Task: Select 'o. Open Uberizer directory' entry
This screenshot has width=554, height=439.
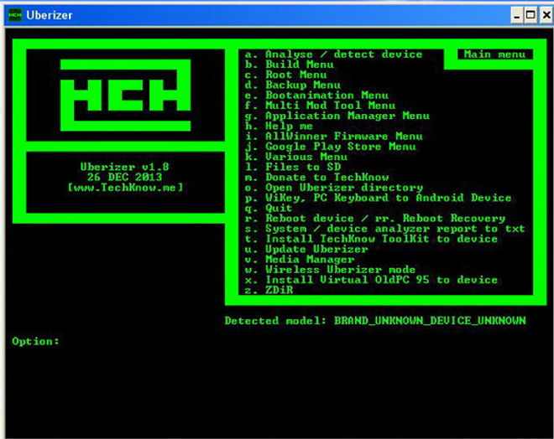Action: [333, 187]
